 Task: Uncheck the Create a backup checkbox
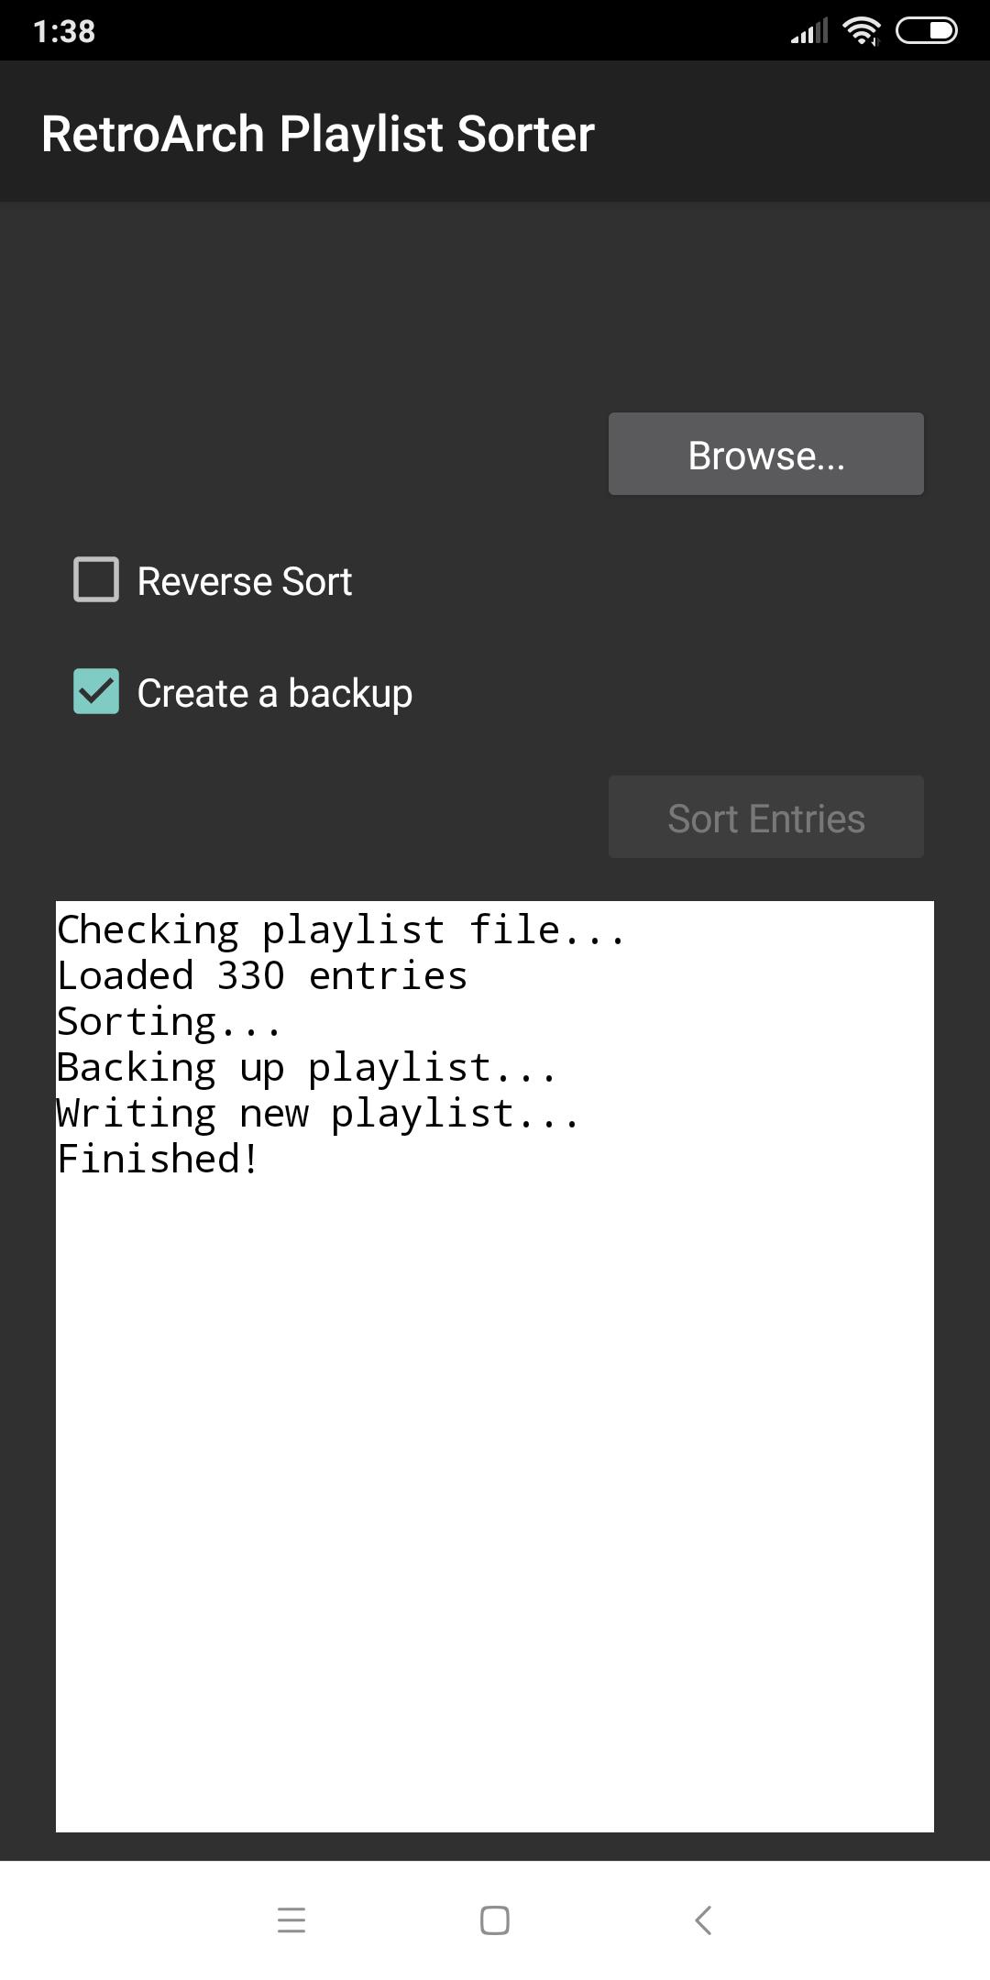[96, 691]
